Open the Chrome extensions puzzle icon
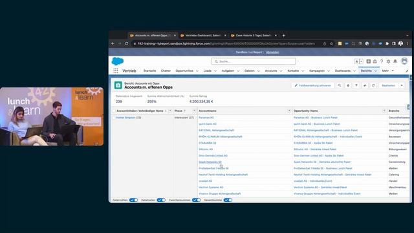Viewport: 414px width, 233px height. [387, 43]
